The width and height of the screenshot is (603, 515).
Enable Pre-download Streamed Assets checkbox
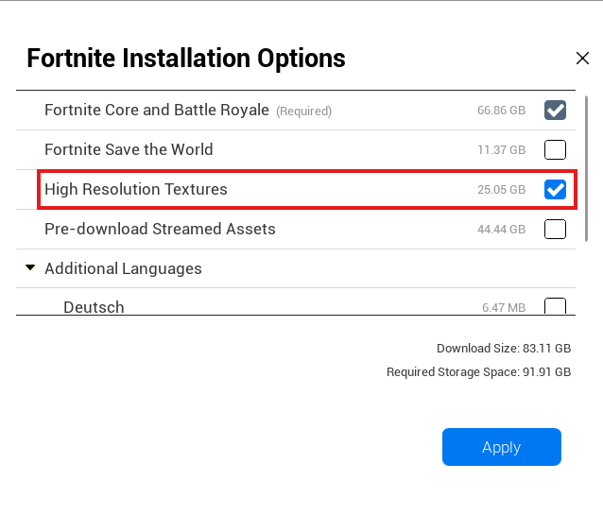coord(555,229)
